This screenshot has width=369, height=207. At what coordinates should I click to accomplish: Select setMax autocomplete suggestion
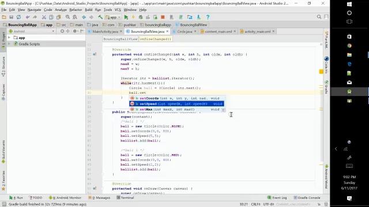click(x=176, y=109)
